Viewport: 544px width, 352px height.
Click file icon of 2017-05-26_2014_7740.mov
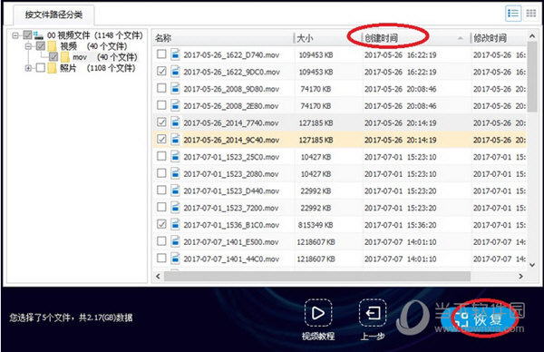pyautogui.click(x=176, y=122)
